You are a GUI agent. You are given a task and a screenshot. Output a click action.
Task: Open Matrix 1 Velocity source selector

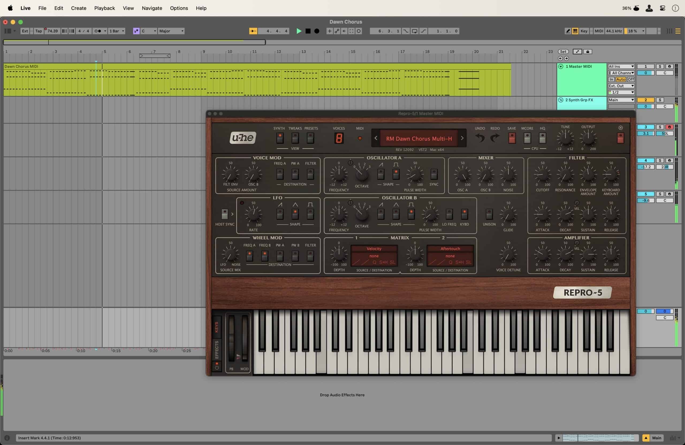click(x=374, y=249)
